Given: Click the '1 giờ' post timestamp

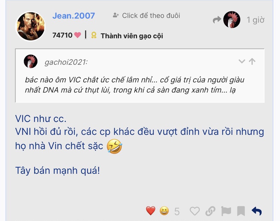Looking at the screenshot, I should (x=255, y=20).
